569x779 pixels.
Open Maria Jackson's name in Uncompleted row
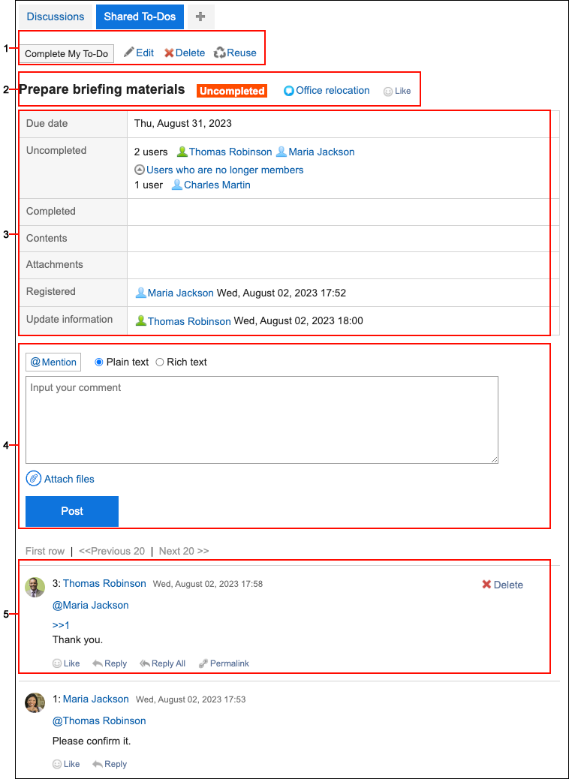[321, 152]
